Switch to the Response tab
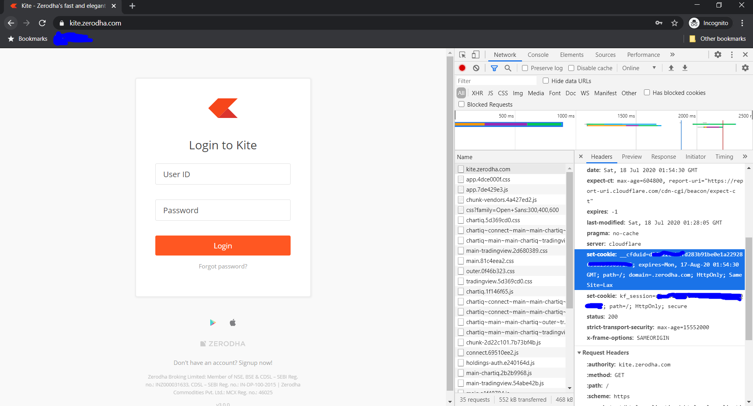Image resolution: width=753 pixels, height=406 pixels. pos(663,156)
